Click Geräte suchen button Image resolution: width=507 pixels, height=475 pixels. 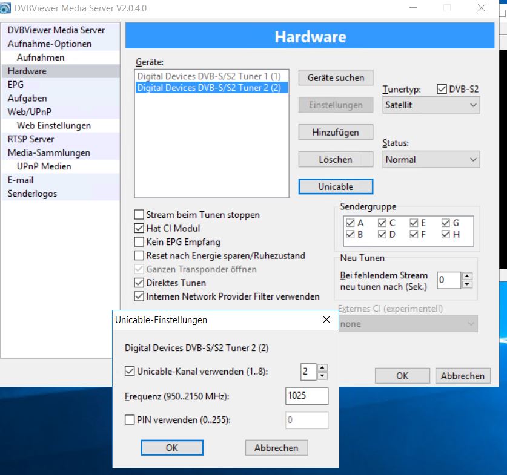(336, 78)
